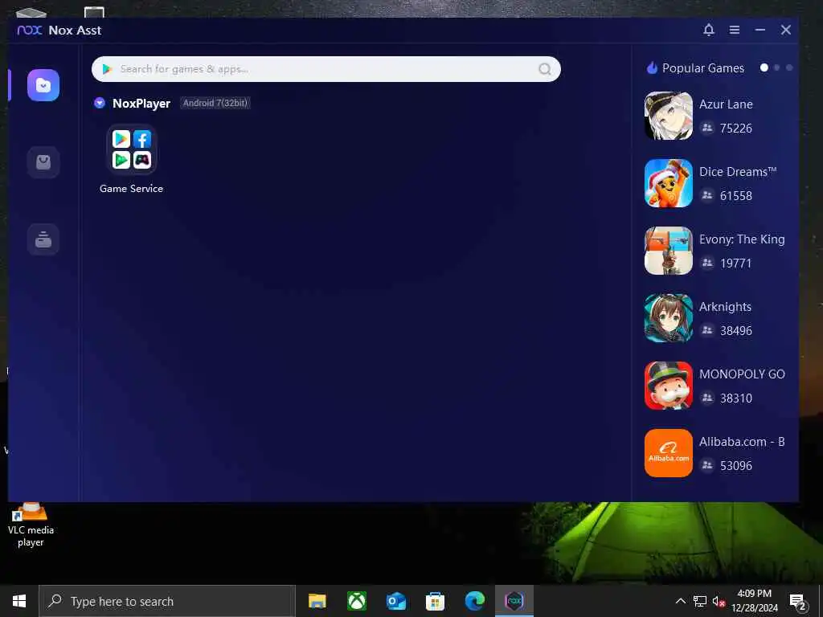The image size is (823, 617).
Task: Open Outlook from taskbar
Action: [395, 601]
